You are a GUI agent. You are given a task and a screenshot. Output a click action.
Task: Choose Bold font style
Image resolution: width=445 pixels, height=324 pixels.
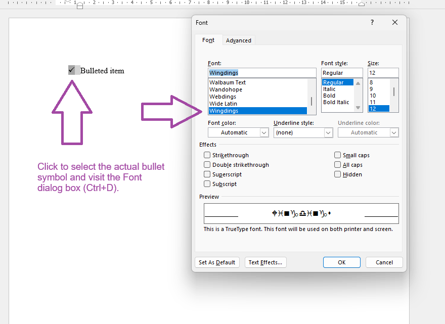click(338, 96)
